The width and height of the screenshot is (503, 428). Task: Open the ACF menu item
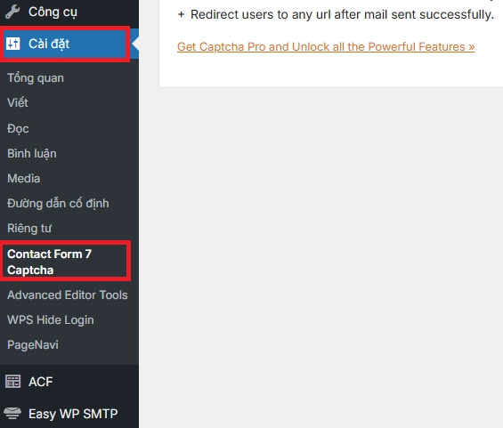(x=69, y=382)
